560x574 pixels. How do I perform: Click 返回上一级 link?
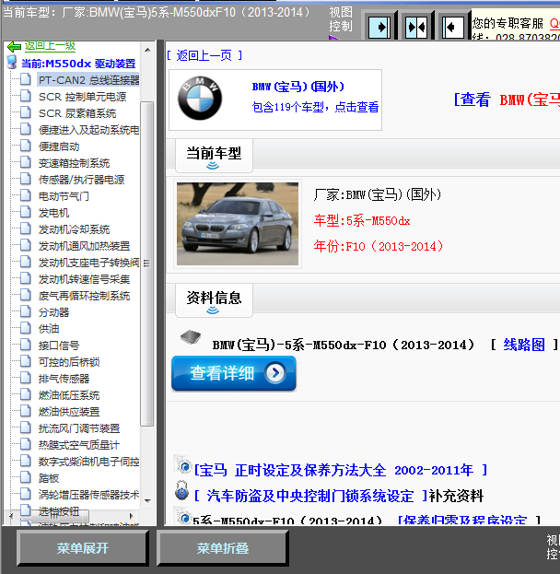(50, 46)
